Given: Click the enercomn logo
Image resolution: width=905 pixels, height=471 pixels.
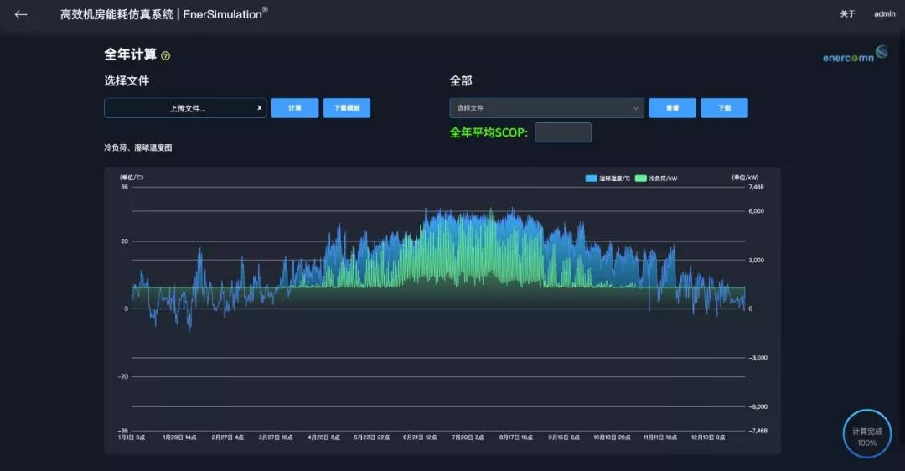Looking at the screenshot, I should (855, 56).
